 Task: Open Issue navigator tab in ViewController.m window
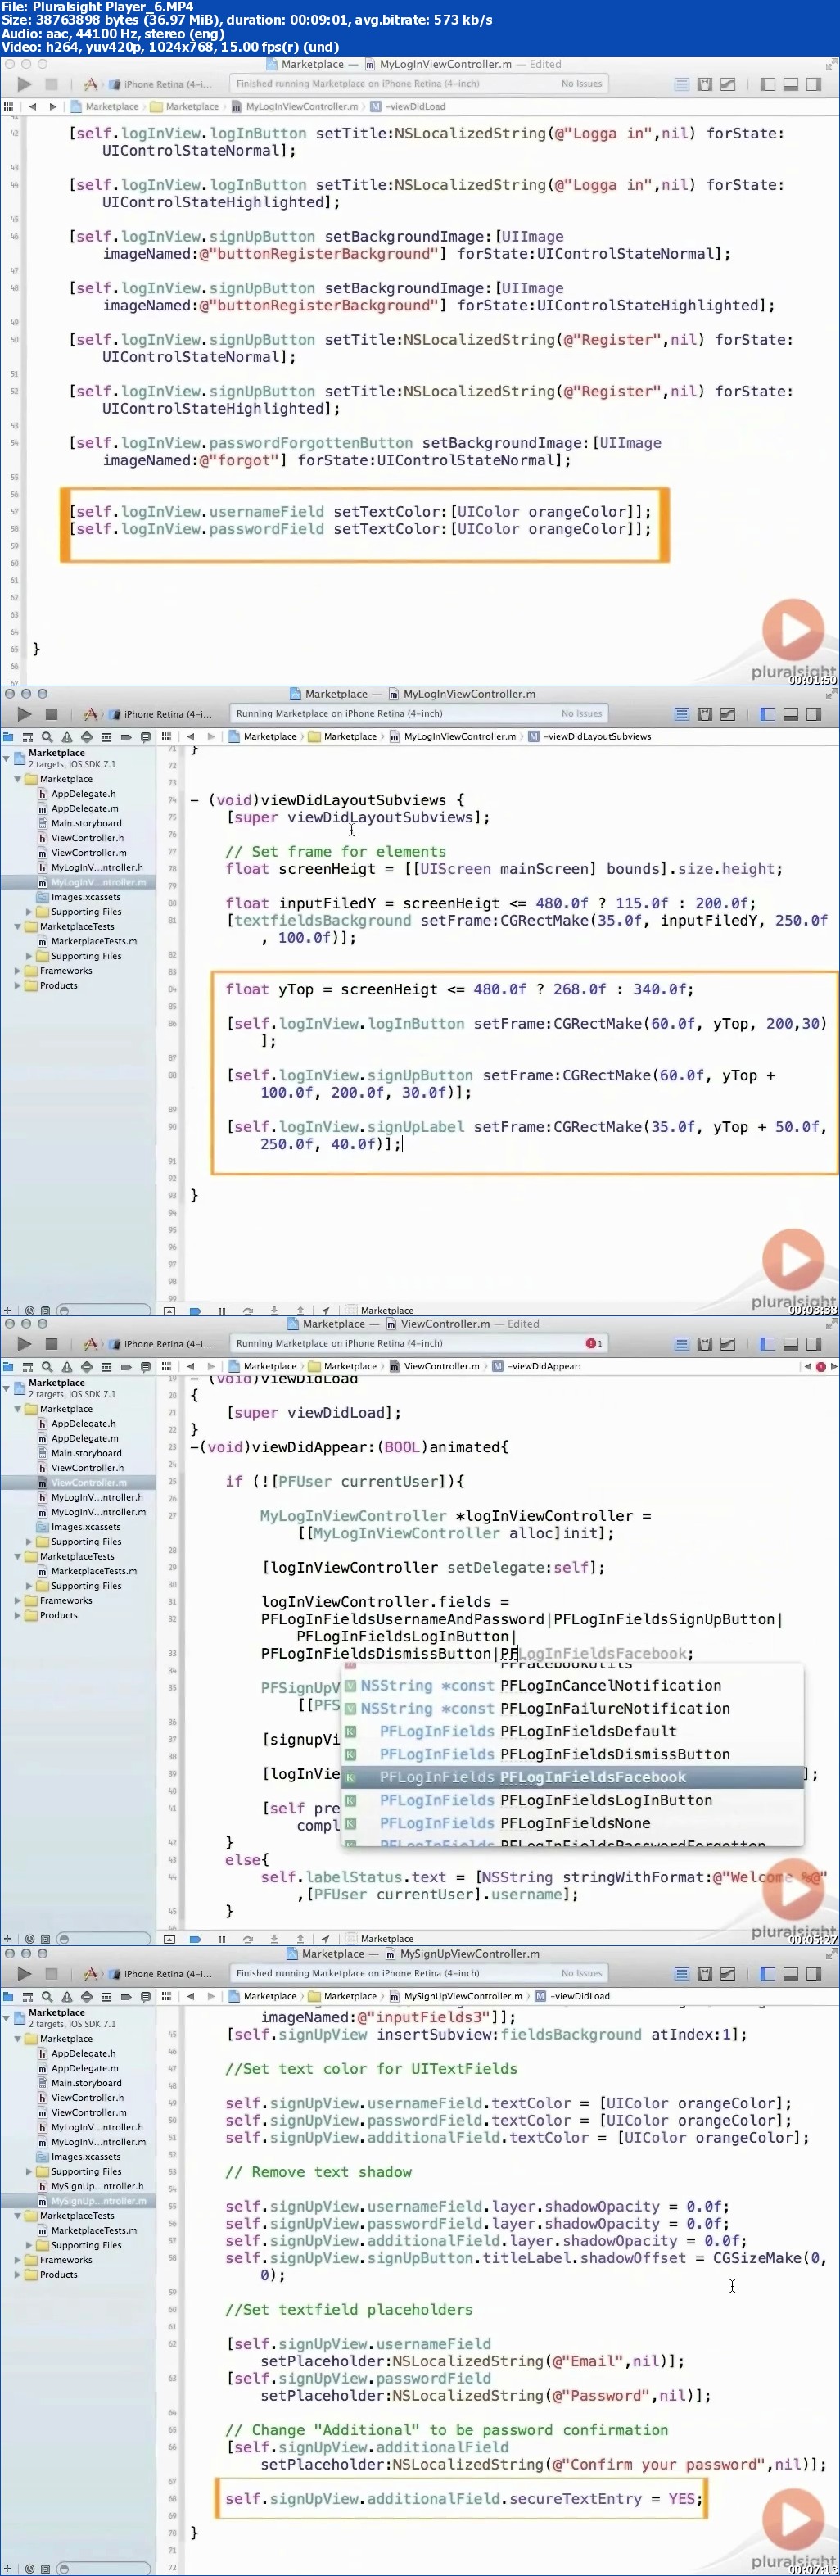66,1366
